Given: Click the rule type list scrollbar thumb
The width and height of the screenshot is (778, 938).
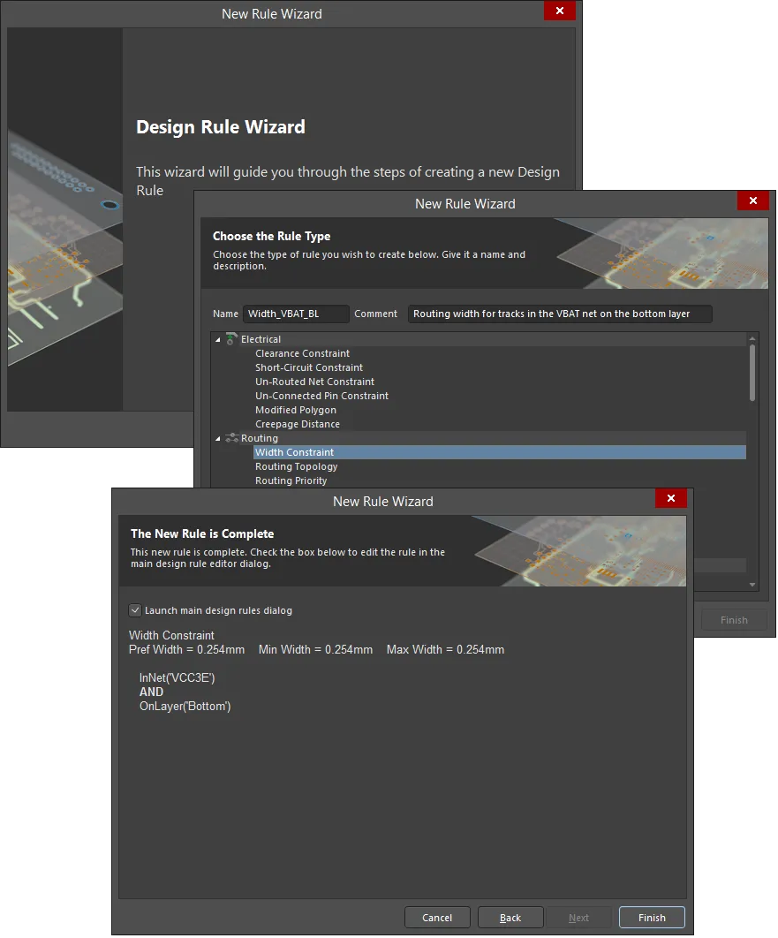Looking at the screenshot, I should 752,373.
